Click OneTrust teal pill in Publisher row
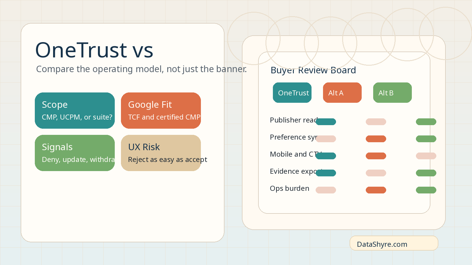 326,122
